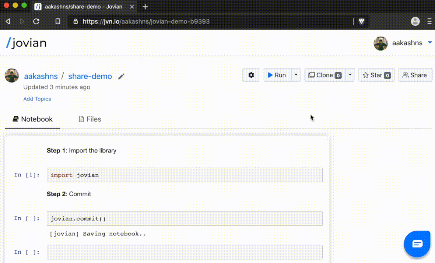
Task: Click the 'In [1]:' cell prompt
Action: tap(27, 175)
